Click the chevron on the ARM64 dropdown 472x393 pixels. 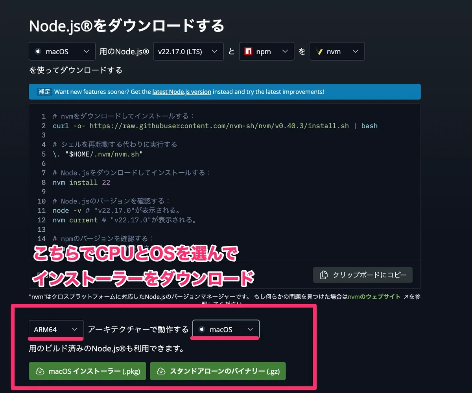75,329
